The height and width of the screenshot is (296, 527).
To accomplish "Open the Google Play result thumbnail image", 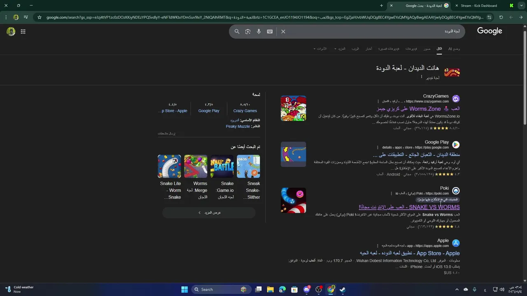I will click(x=294, y=154).
